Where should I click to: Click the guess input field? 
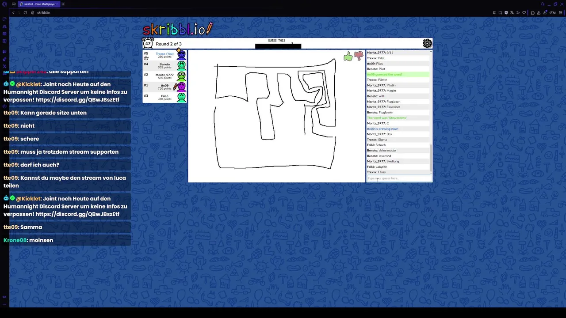[399, 178]
